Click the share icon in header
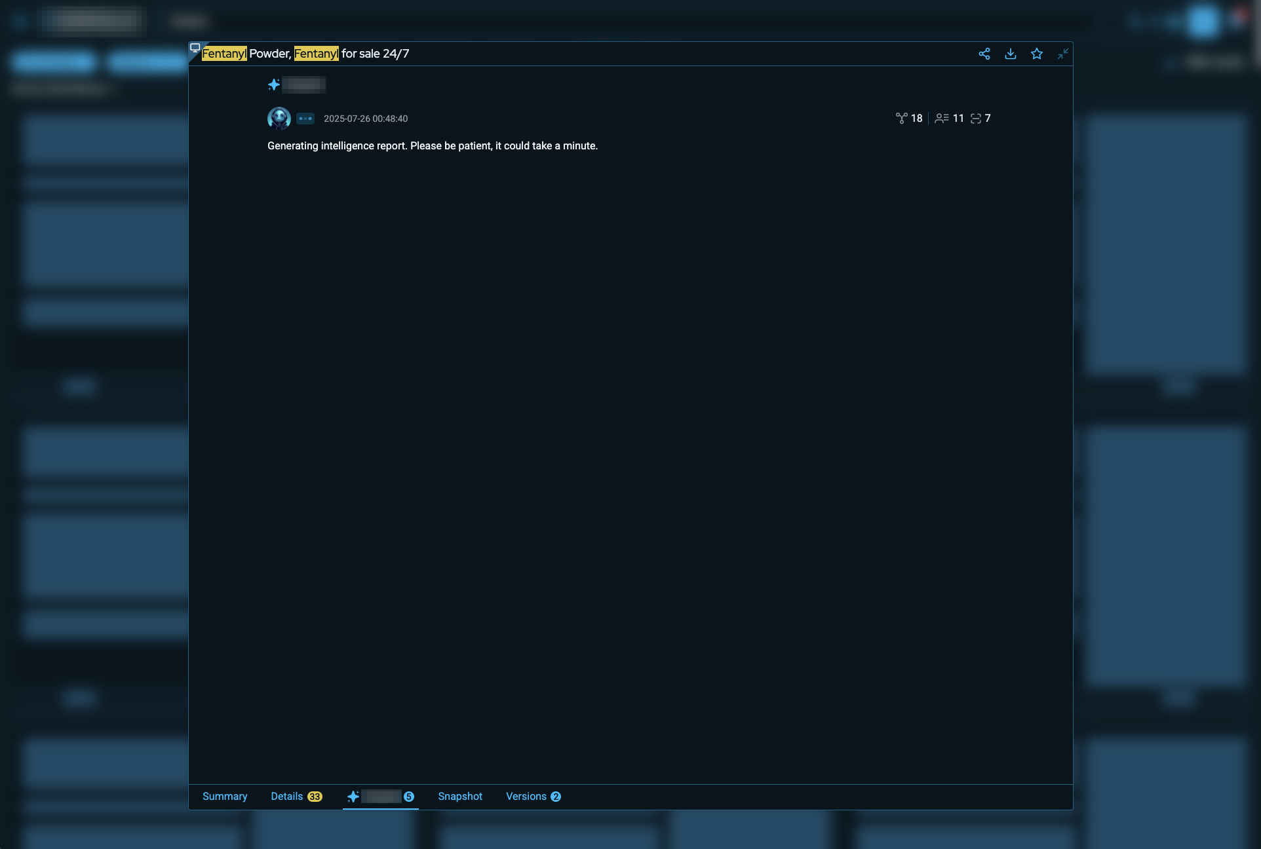1261x849 pixels. pyautogui.click(x=984, y=54)
